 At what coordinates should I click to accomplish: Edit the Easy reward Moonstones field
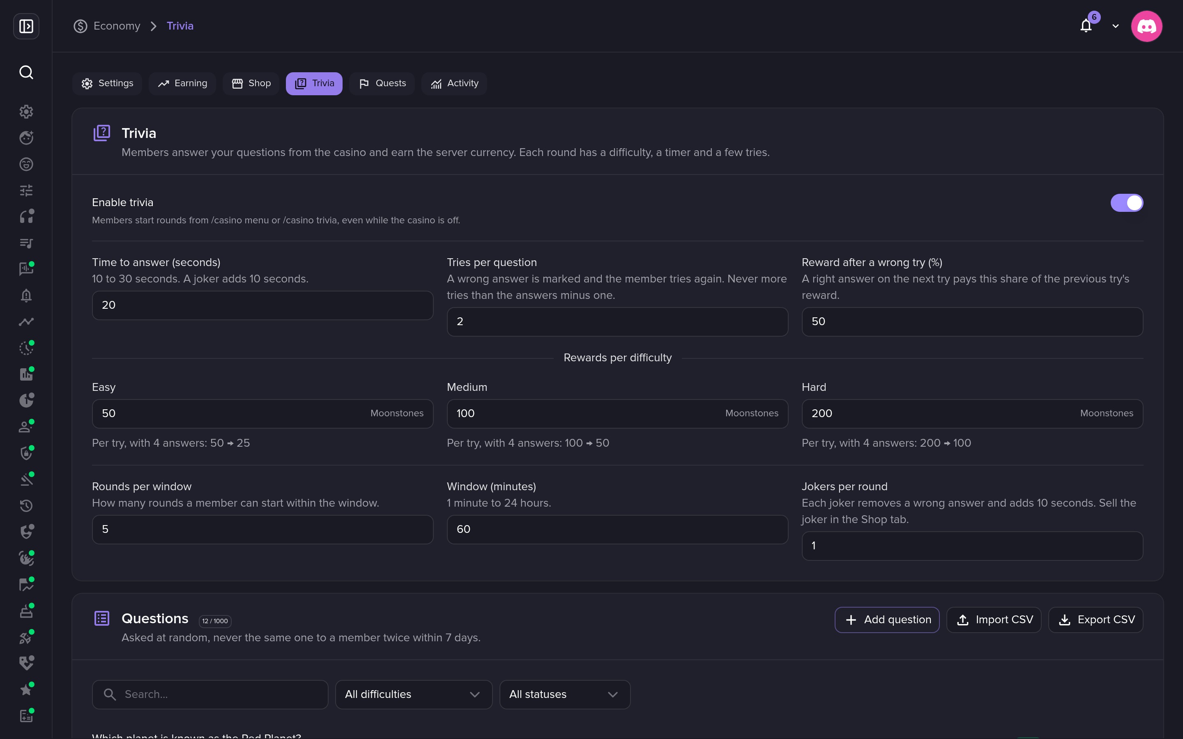tap(262, 413)
